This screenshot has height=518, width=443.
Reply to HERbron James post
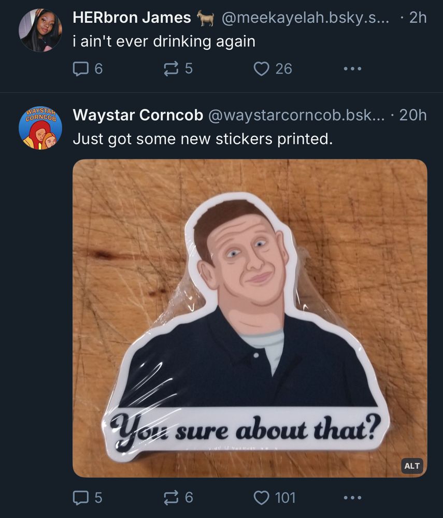coord(88,69)
